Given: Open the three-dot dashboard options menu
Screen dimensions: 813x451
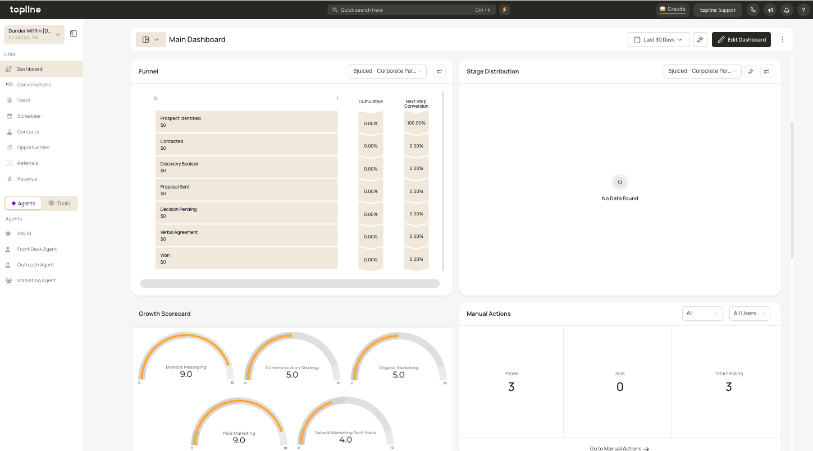Looking at the screenshot, I should [x=783, y=39].
